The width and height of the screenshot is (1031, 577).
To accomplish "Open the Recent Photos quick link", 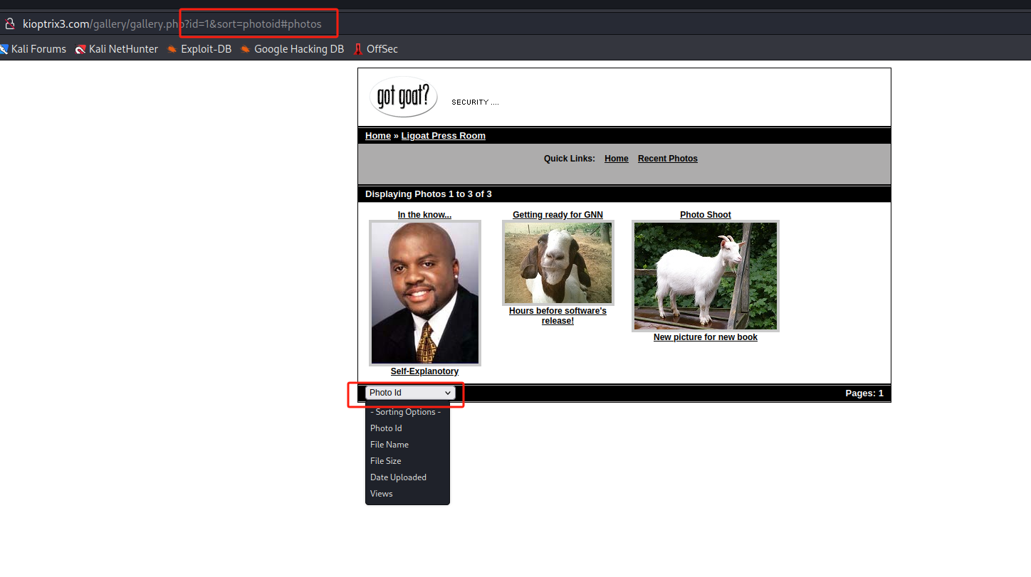I will pos(668,159).
